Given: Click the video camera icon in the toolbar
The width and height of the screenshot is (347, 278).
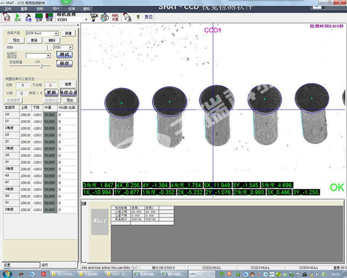Looking at the screenshot, I should pyautogui.click(x=94, y=17).
